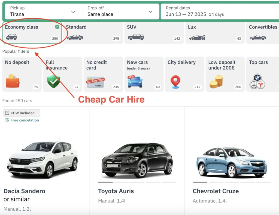Toggle the CDW included checkbox

tap(7, 113)
